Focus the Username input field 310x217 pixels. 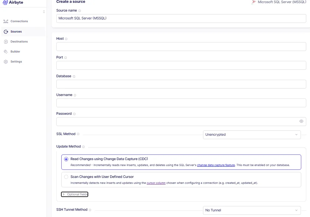click(181, 103)
